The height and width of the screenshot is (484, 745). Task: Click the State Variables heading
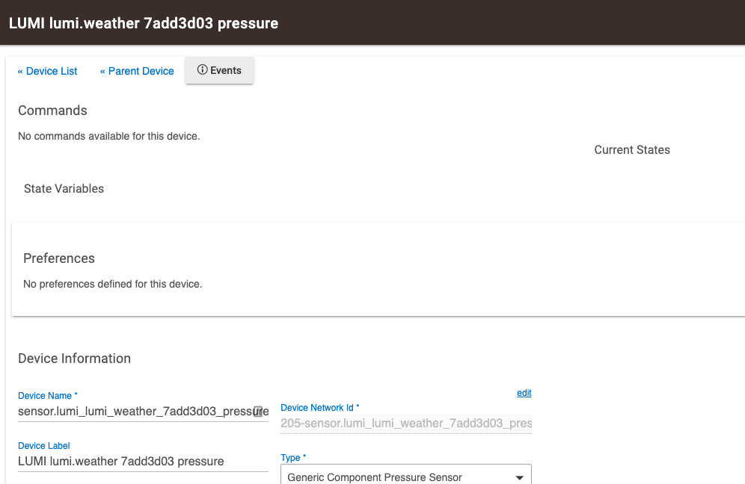[x=64, y=189]
